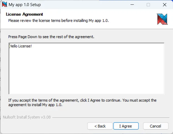Focus the blank area of the license text box

pos(86,72)
